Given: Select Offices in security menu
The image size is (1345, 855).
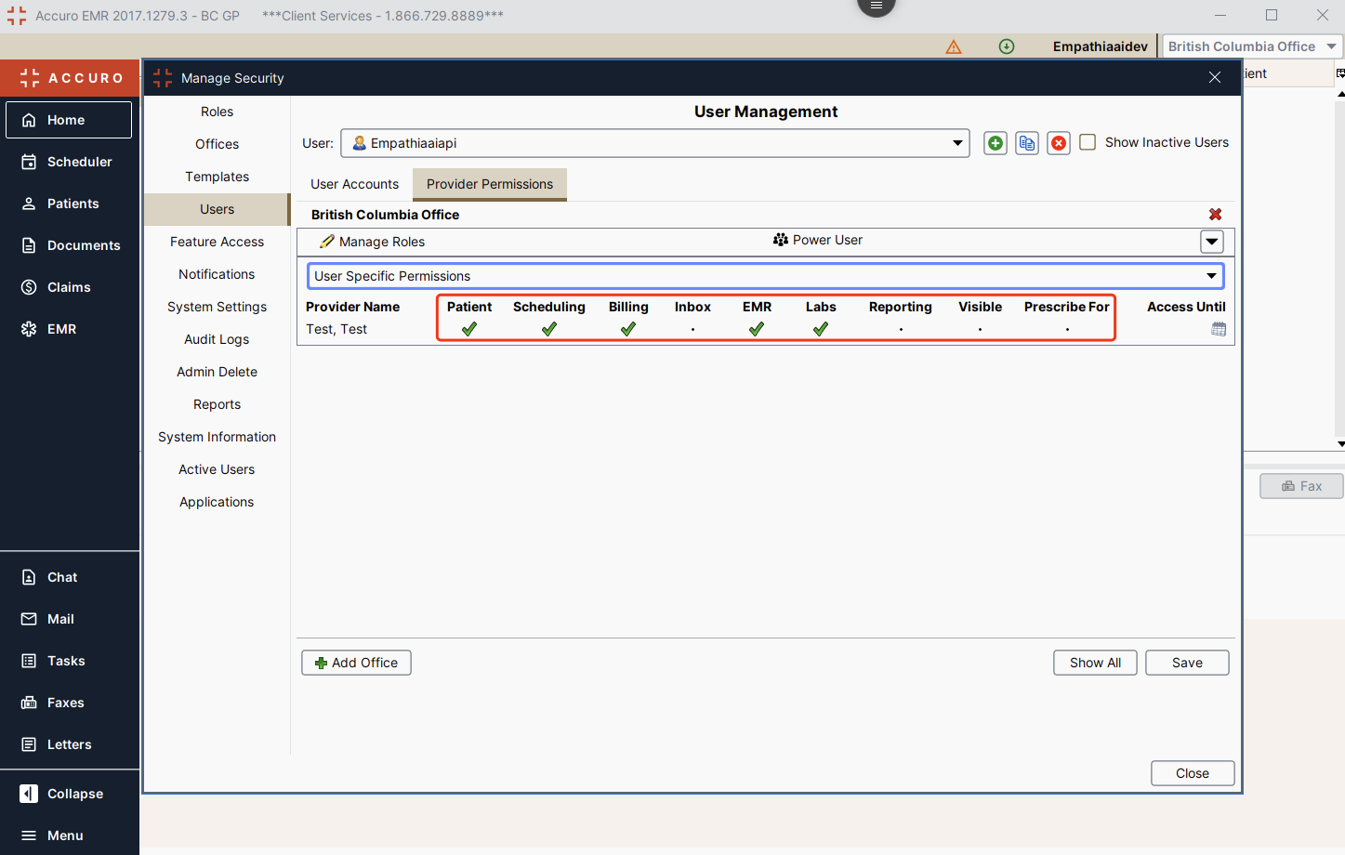Looking at the screenshot, I should pyautogui.click(x=217, y=144).
